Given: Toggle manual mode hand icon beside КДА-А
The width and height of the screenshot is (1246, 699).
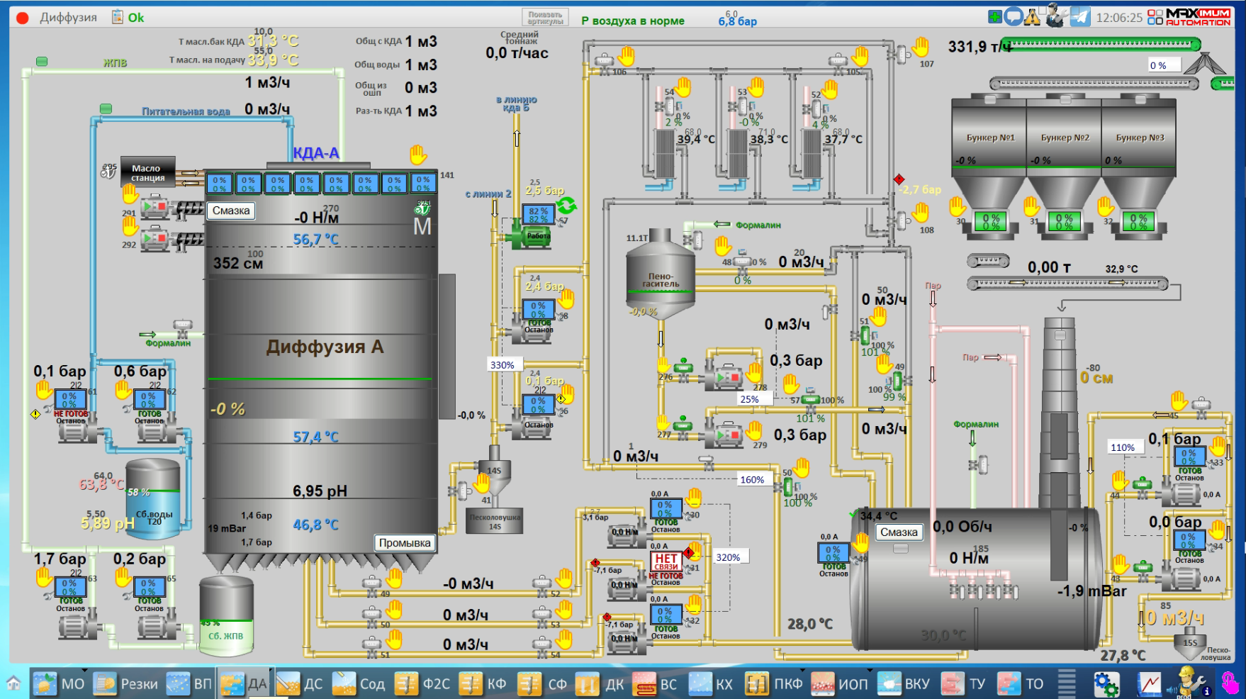Looking at the screenshot, I should (x=418, y=154).
